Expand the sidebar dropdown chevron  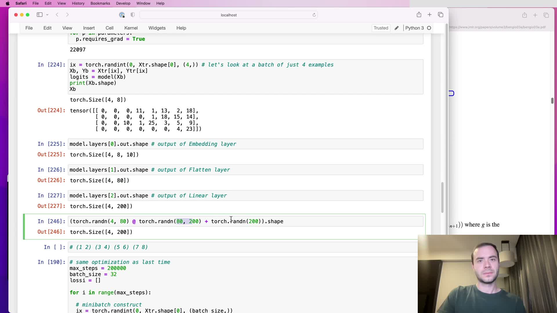point(47,15)
